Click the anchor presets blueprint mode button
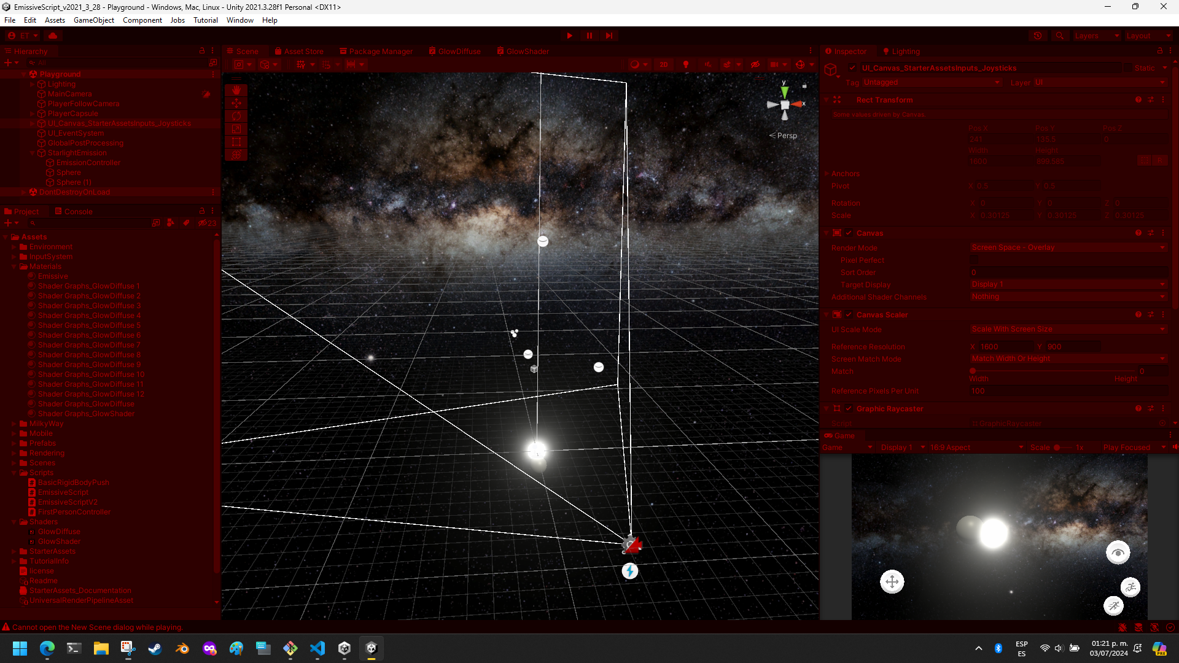This screenshot has width=1179, height=663. pyautogui.click(x=1144, y=161)
